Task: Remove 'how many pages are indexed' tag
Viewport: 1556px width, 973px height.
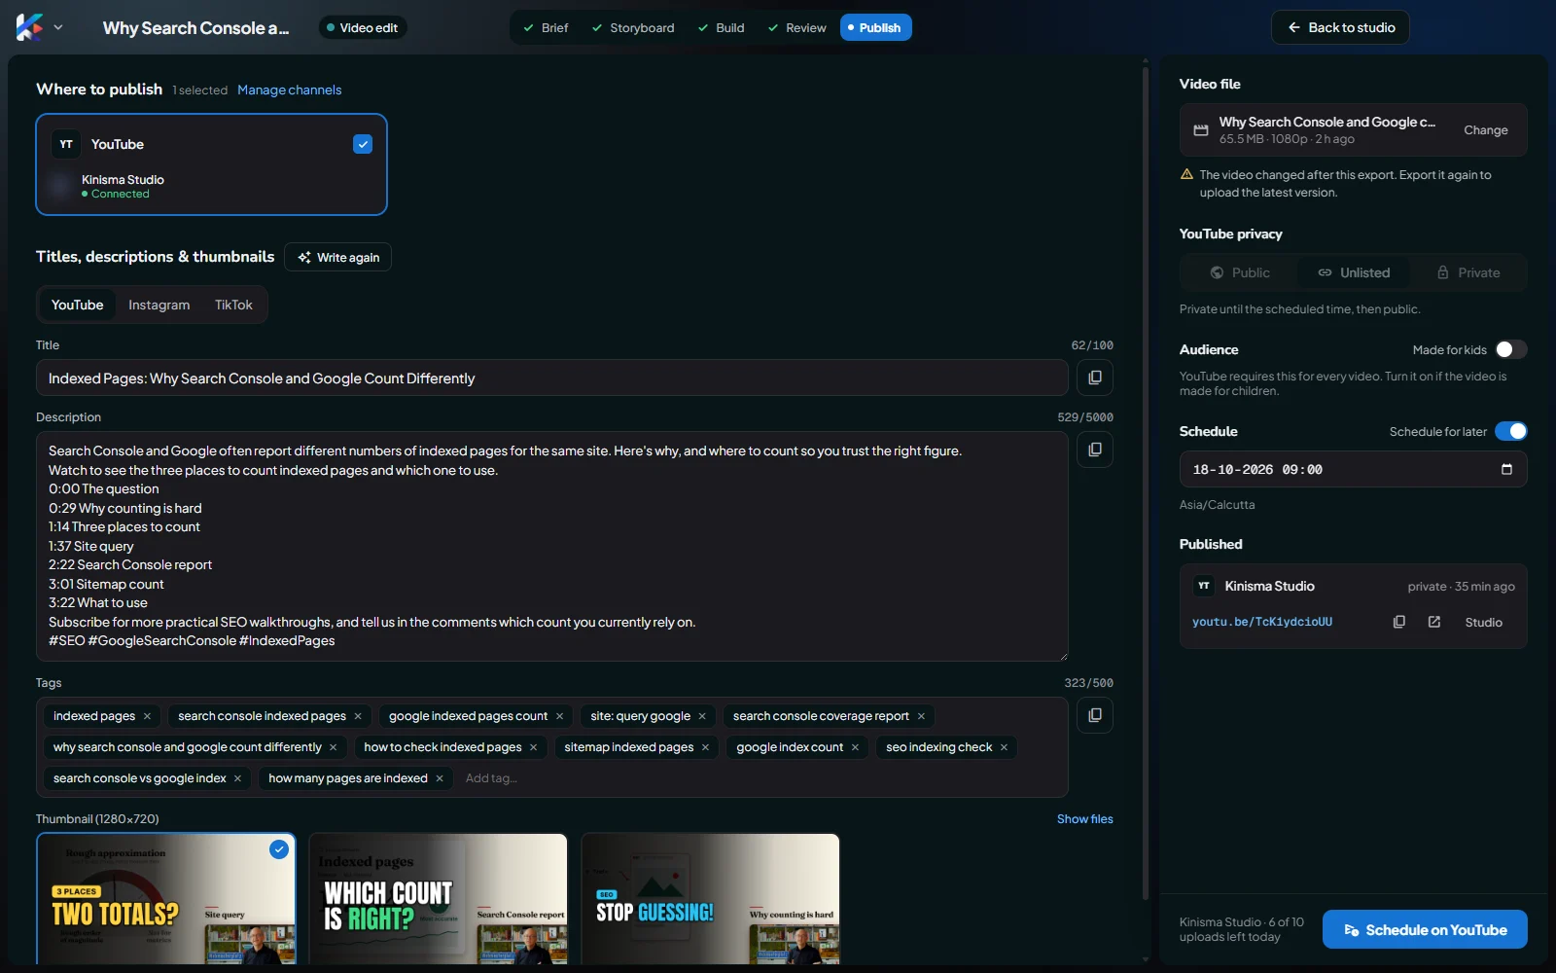Action: click(x=440, y=778)
